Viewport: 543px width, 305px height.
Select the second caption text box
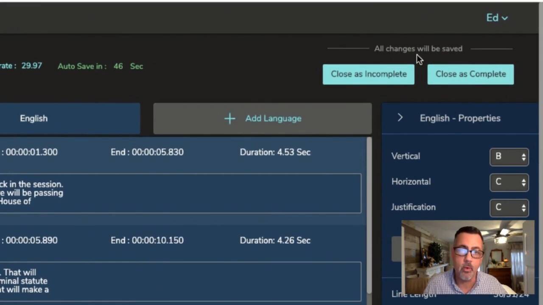[180, 281]
